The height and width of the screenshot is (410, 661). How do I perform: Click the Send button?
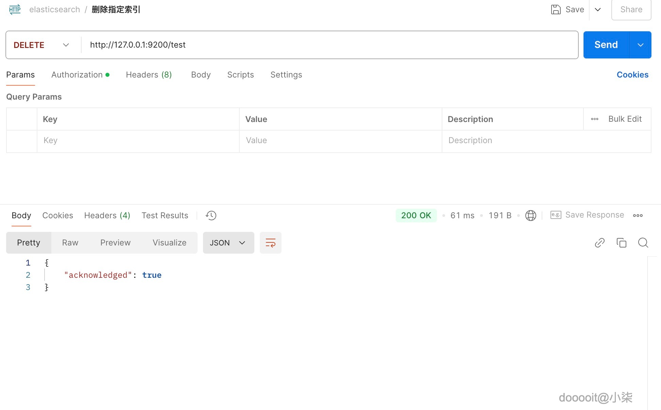pyautogui.click(x=606, y=45)
